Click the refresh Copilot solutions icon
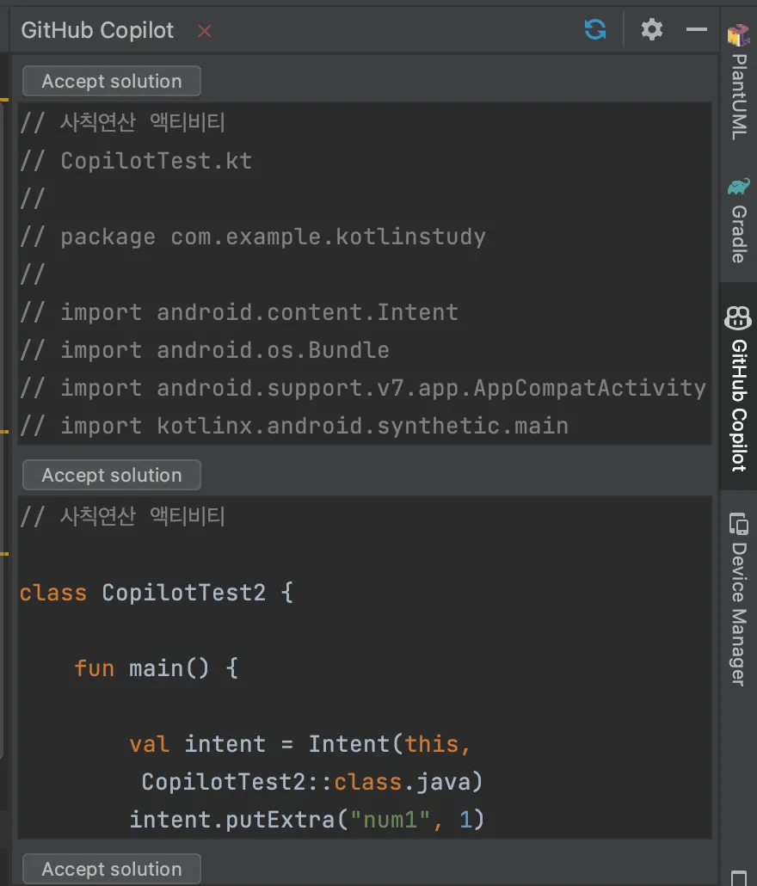 (x=595, y=29)
